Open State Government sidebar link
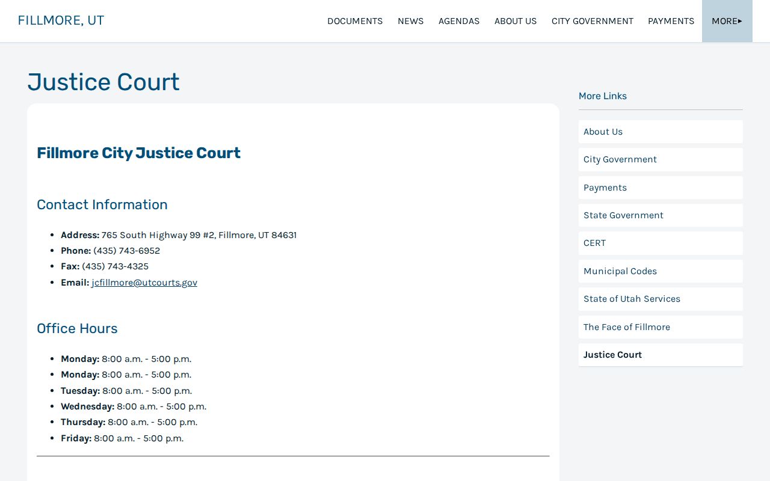The image size is (770, 481). (661, 215)
